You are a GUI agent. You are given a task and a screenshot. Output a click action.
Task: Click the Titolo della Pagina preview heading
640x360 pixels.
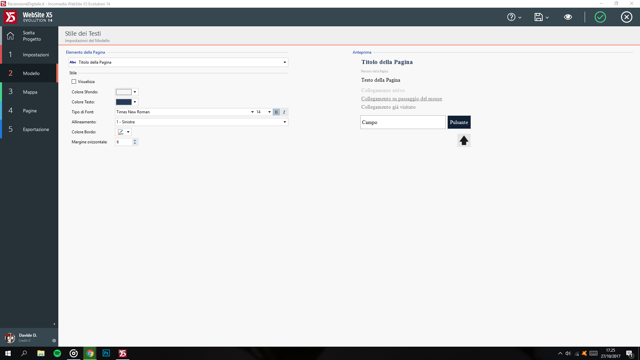pos(387,62)
